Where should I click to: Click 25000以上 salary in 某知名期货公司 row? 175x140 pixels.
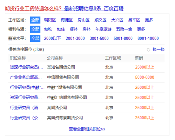pyautogui.click(x=144, y=67)
